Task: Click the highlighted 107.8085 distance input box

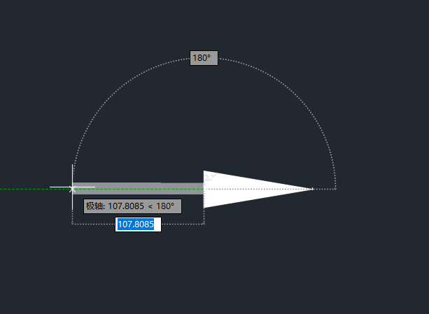Action: pyautogui.click(x=138, y=224)
